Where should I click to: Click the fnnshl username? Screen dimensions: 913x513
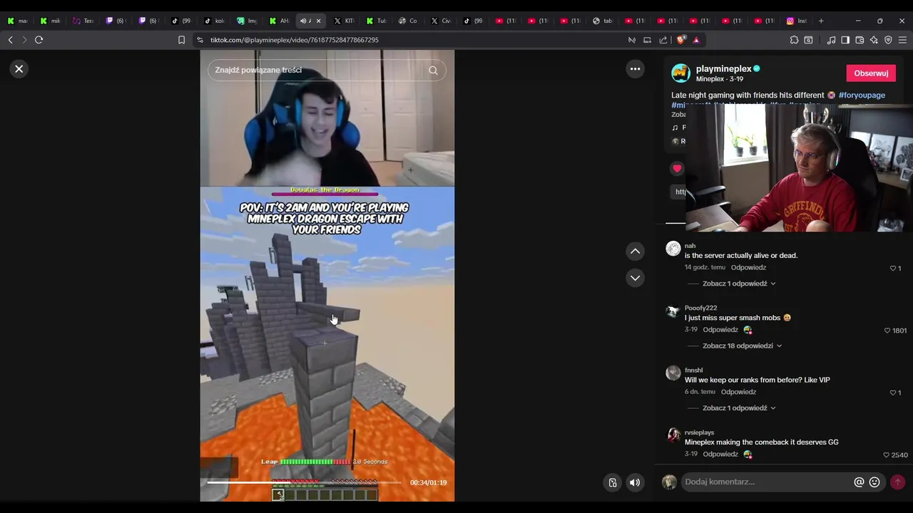point(694,370)
